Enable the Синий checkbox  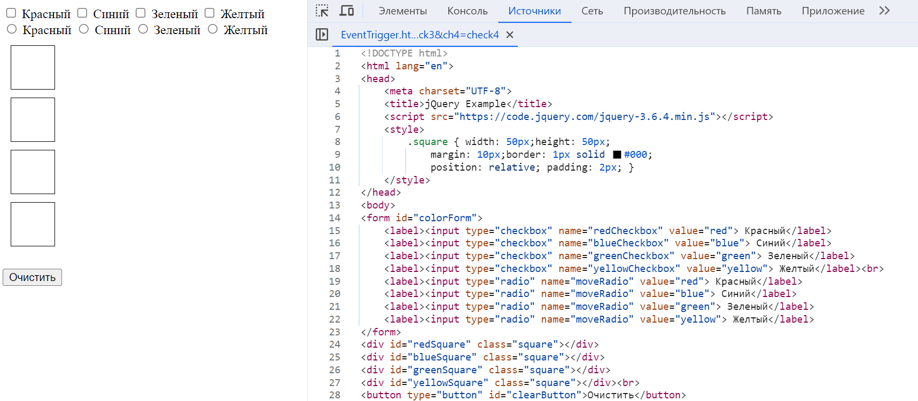point(82,13)
